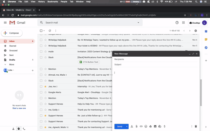Screen dimensions: 210x131
Task: Open the search options dropdown arrow
Action: tap(138, 23)
